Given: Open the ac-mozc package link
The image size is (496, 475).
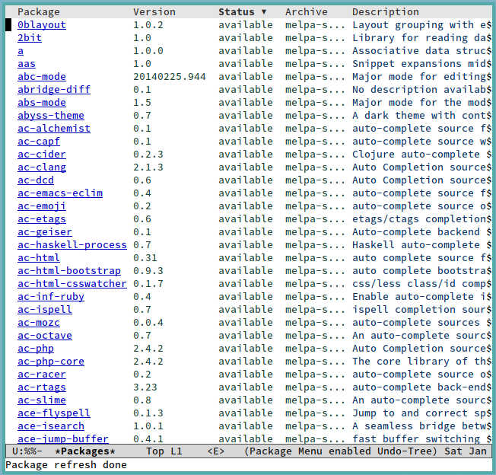Looking at the screenshot, I should click(39, 323).
